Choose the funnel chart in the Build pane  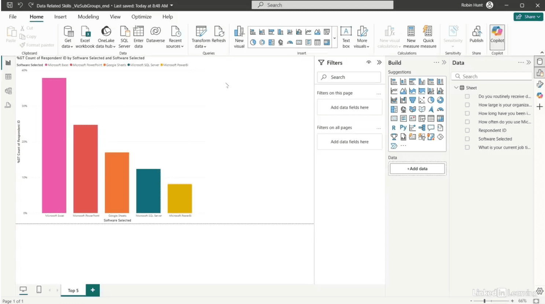coord(412,100)
